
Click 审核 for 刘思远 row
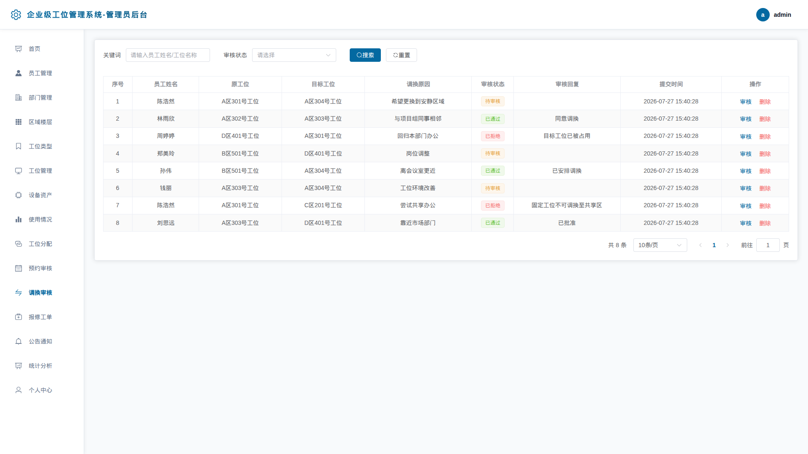pos(746,223)
